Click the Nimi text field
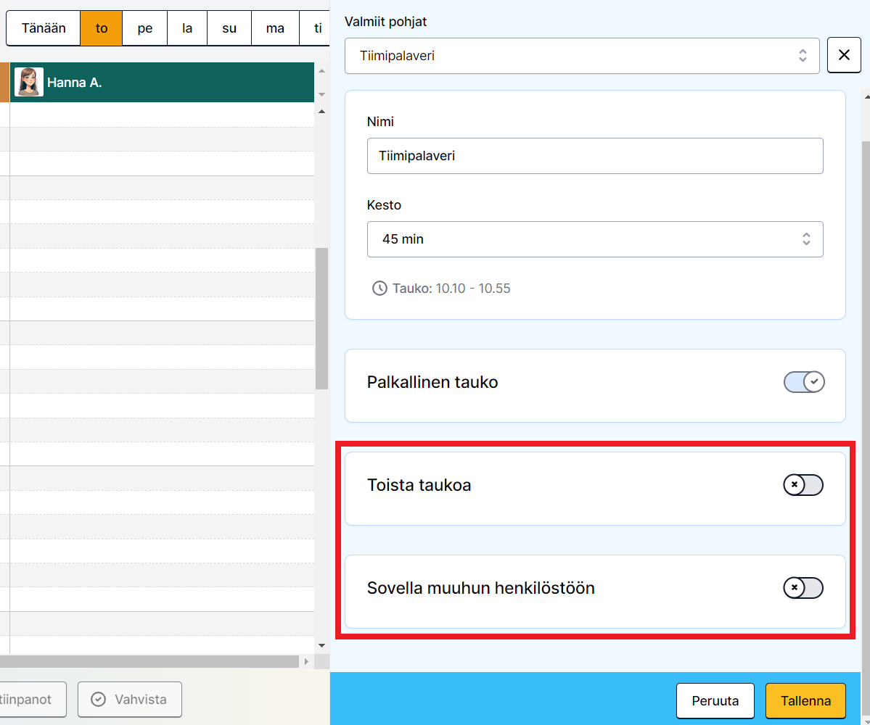The height and width of the screenshot is (725, 870). coord(595,156)
